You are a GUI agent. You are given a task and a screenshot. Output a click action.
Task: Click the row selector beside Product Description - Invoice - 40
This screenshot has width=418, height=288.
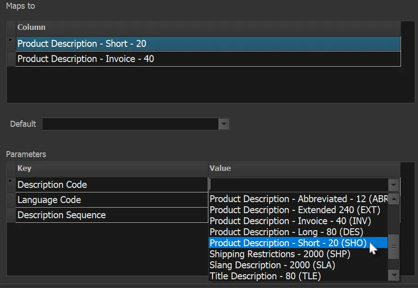click(11, 59)
